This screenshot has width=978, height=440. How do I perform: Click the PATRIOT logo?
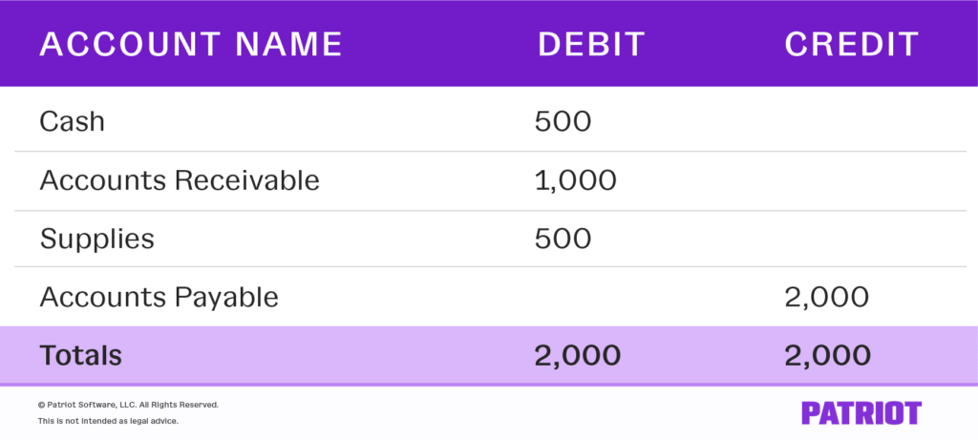(861, 412)
